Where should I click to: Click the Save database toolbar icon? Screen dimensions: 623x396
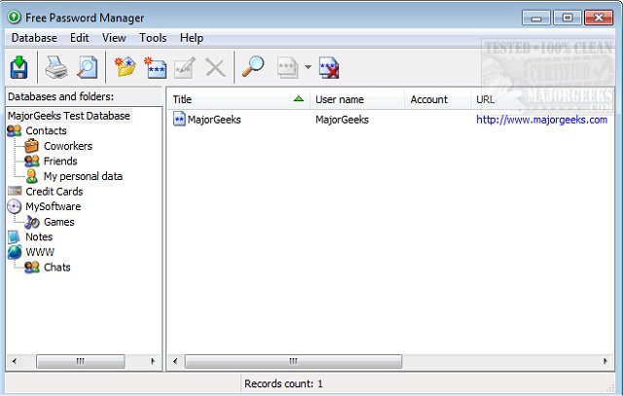18,67
